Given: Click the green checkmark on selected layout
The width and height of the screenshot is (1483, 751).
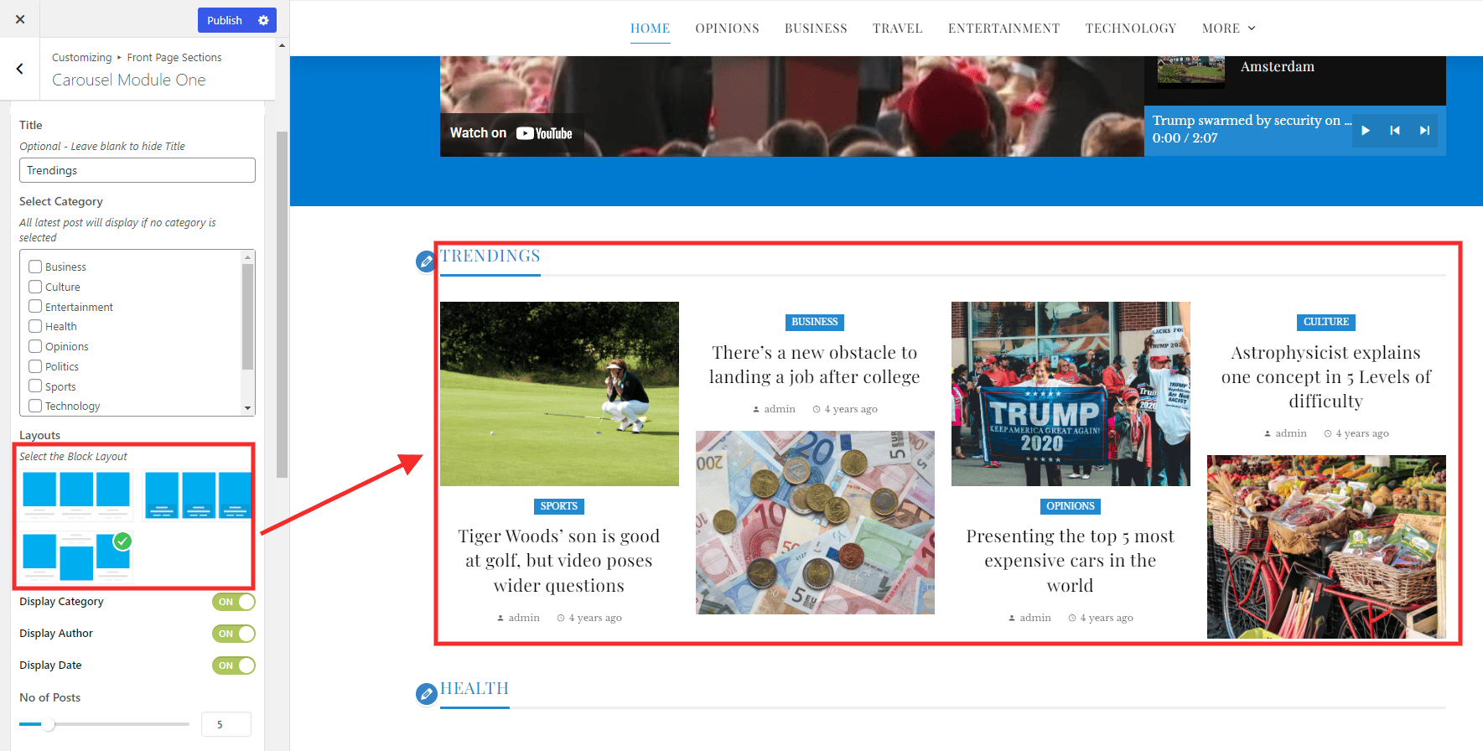Looking at the screenshot, I should (x=122, y=541).
